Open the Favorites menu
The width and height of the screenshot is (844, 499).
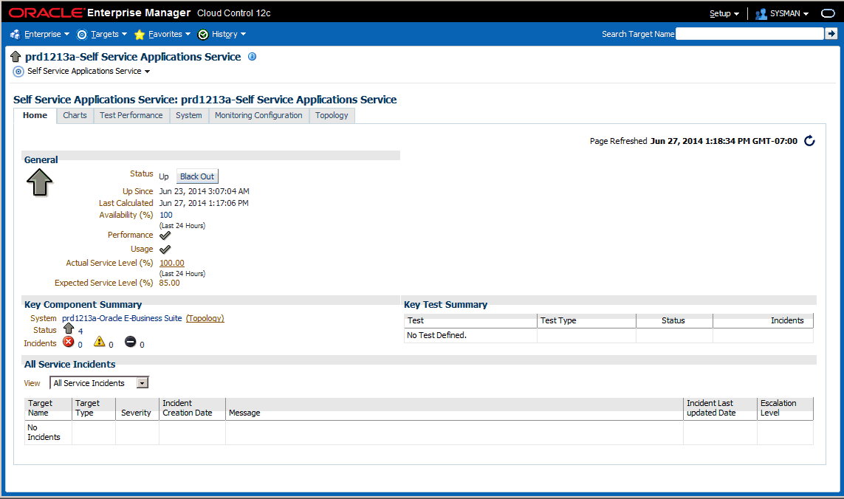click(169, 35)
